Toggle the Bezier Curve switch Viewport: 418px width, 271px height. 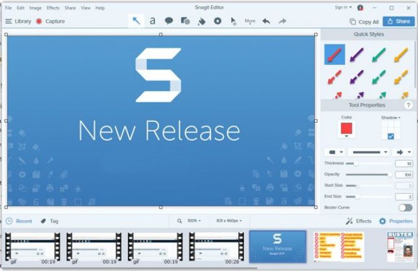(405, 207)
